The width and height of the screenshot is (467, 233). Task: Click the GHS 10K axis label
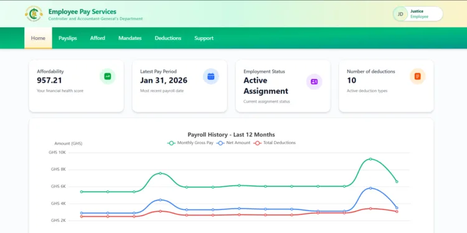pos(57,152)
